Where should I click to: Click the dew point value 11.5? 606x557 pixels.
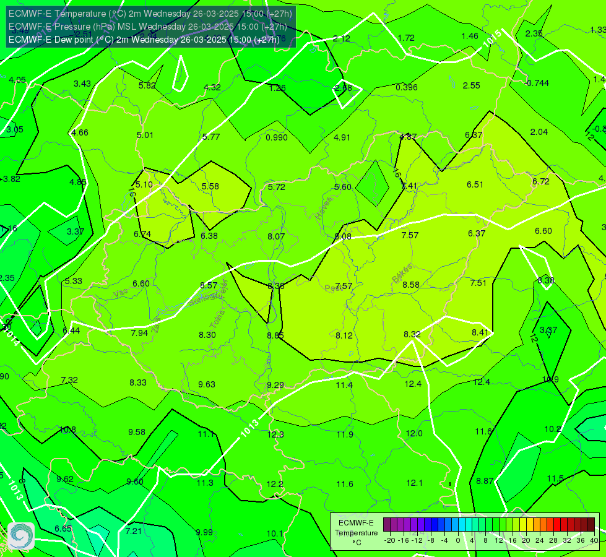[x=555, y=478]
